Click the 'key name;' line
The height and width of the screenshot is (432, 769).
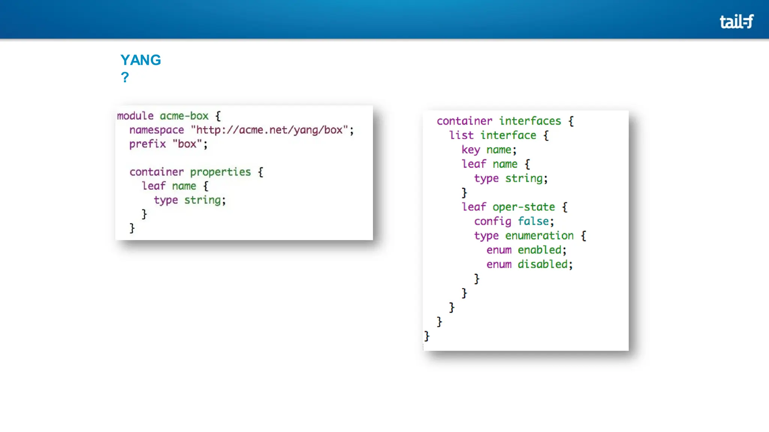coord(489,150)
